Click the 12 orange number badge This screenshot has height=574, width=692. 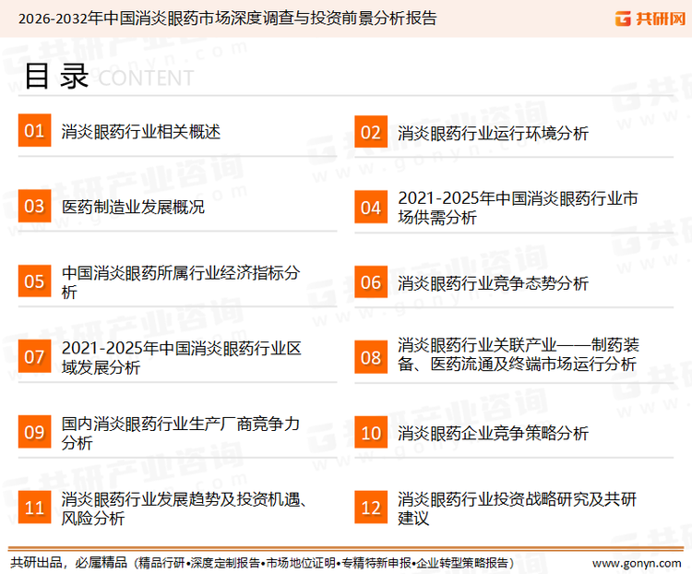(x=370, y=508)
